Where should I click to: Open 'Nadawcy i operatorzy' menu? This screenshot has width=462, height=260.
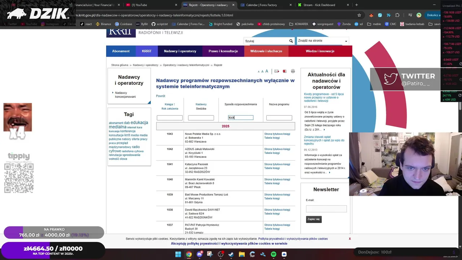pos(180,51)
